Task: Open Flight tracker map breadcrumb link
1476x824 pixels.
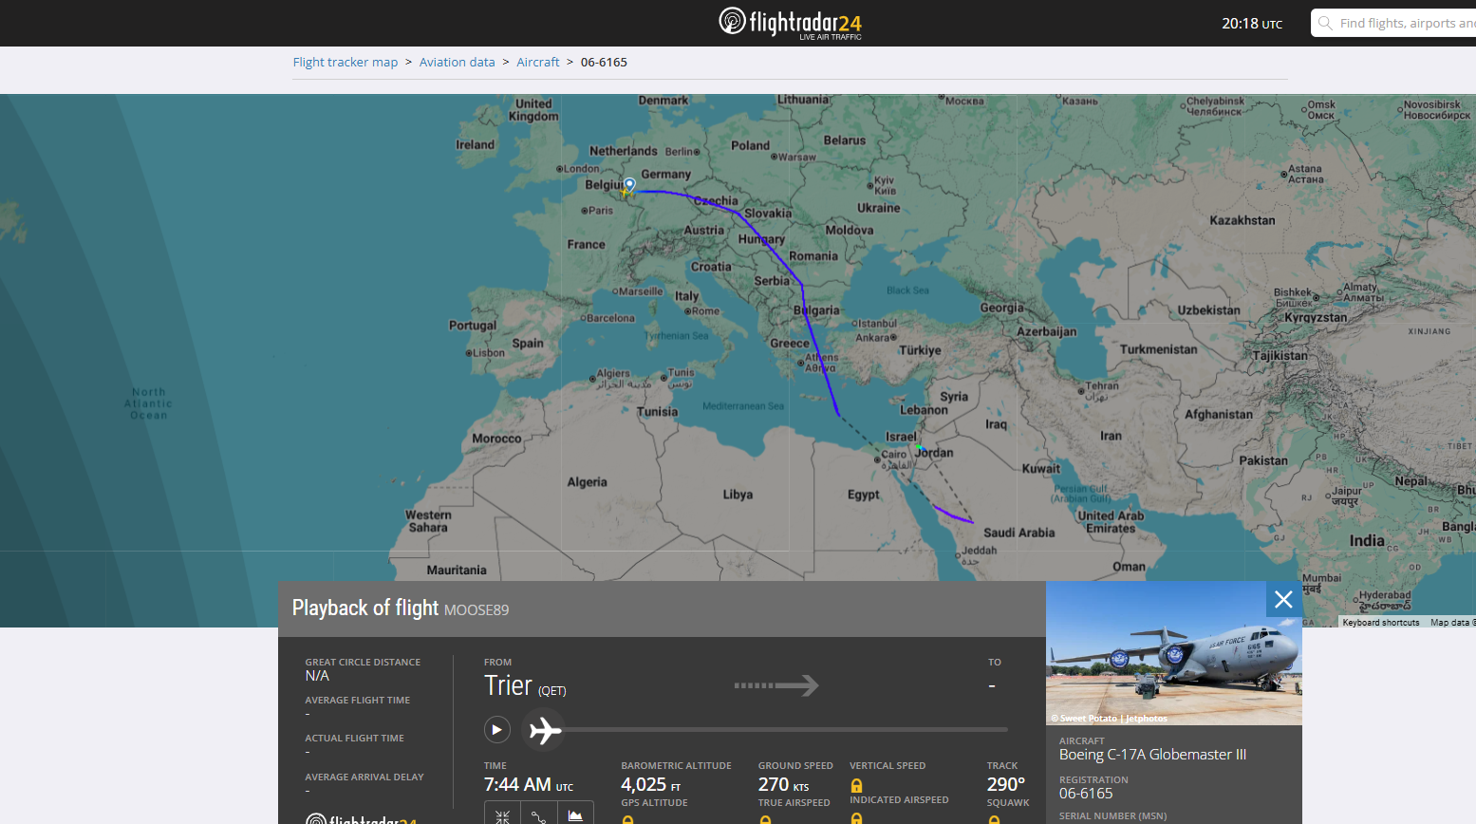Action: coord(346,63)
